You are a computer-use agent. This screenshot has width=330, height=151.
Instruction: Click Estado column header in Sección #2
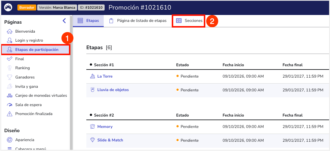[x=183, y=115]
